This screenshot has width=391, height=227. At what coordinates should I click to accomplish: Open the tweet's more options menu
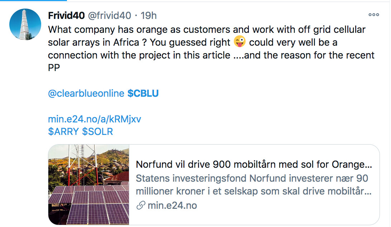(x=373, y=15)
